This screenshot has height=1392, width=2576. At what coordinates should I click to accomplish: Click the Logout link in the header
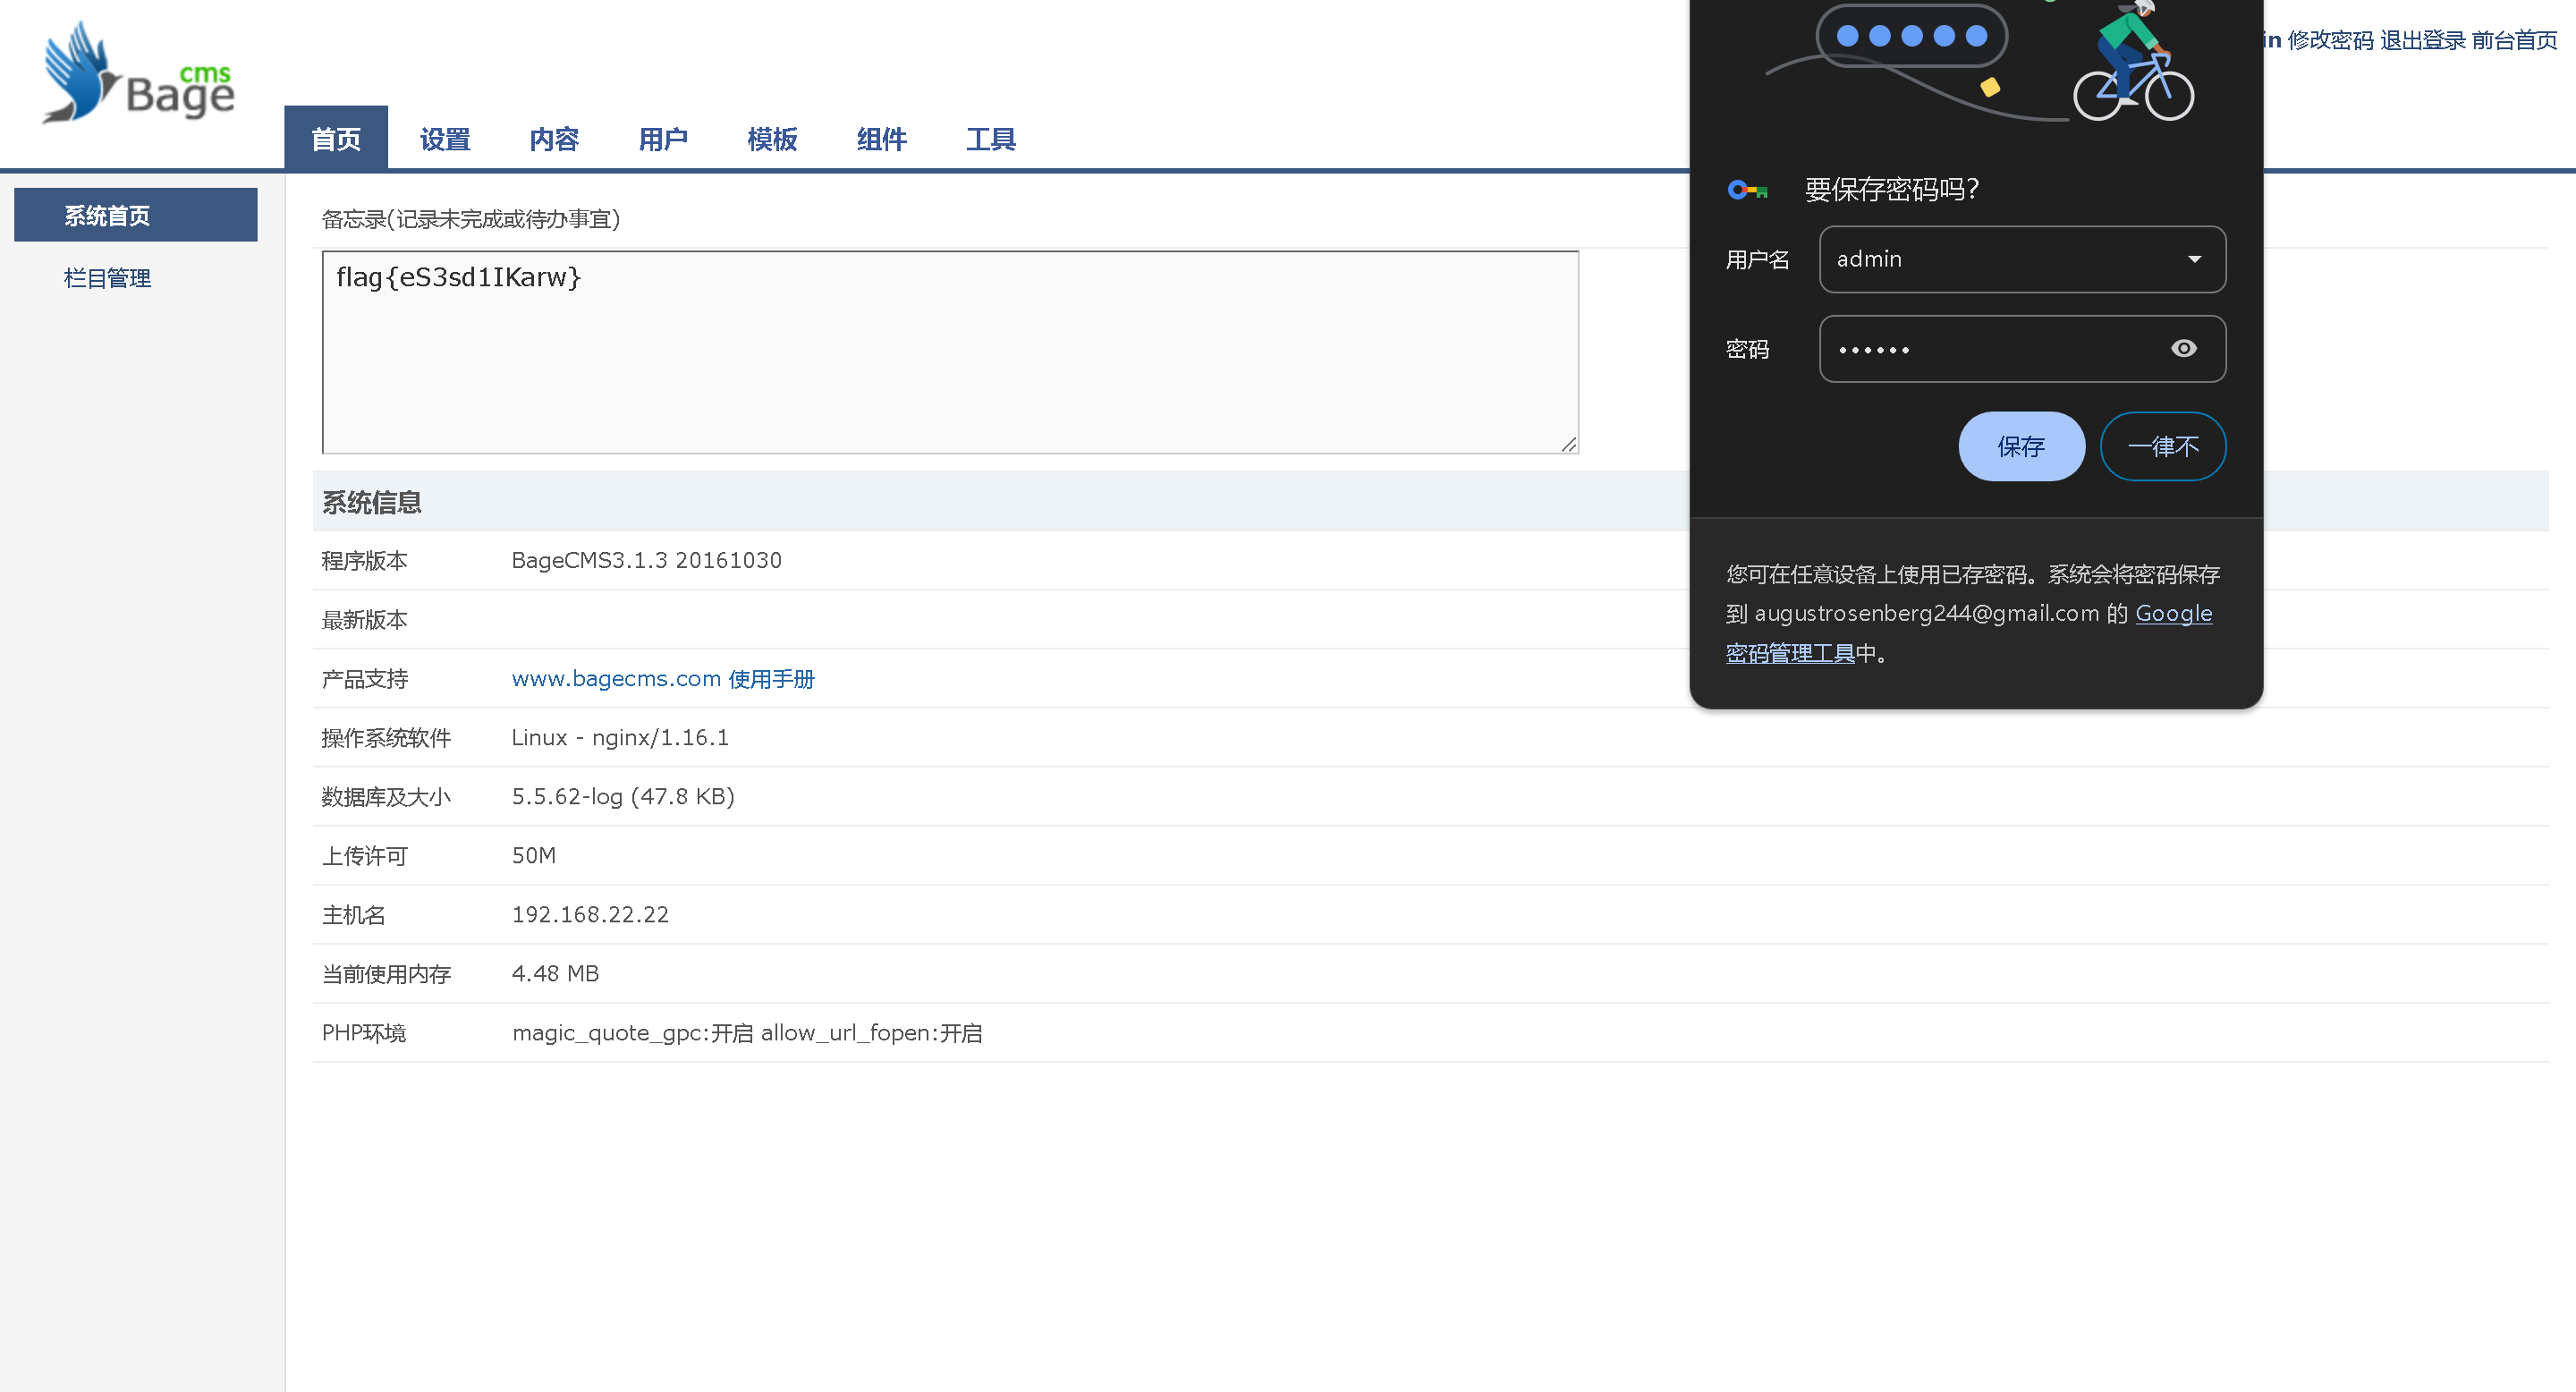2422,40
